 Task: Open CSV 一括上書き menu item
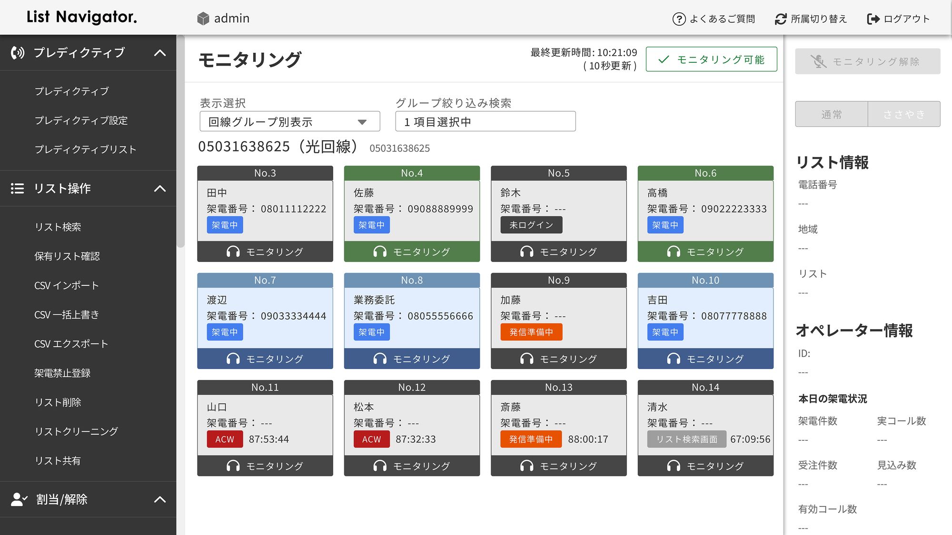(x=67, y=314)
